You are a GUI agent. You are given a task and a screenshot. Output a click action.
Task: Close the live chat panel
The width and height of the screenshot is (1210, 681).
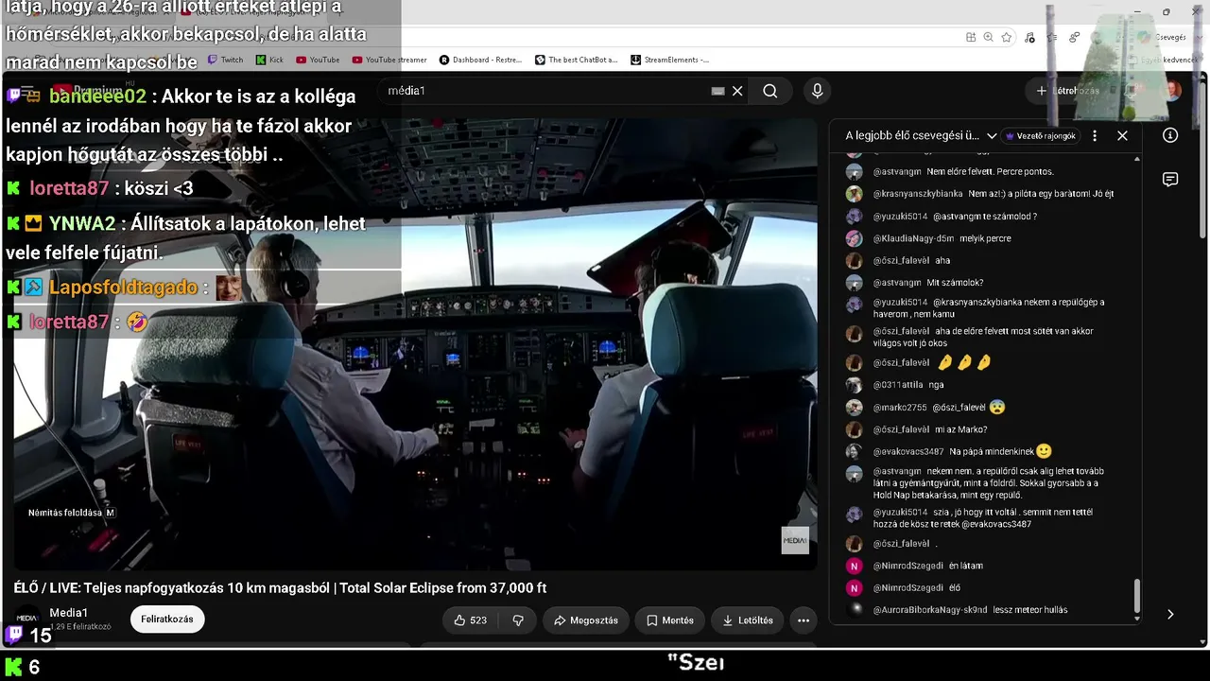(x=1122, y=135)
